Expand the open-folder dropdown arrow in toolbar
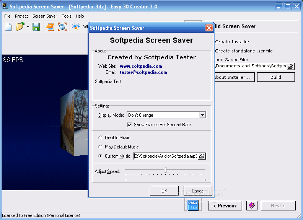This screenshot has width=303, height=220. click(28, 27)
